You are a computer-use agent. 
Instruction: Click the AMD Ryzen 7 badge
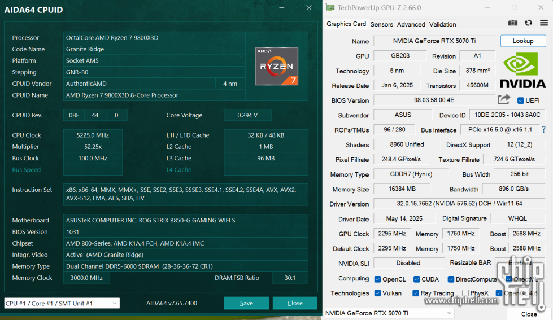click(276, 66)
